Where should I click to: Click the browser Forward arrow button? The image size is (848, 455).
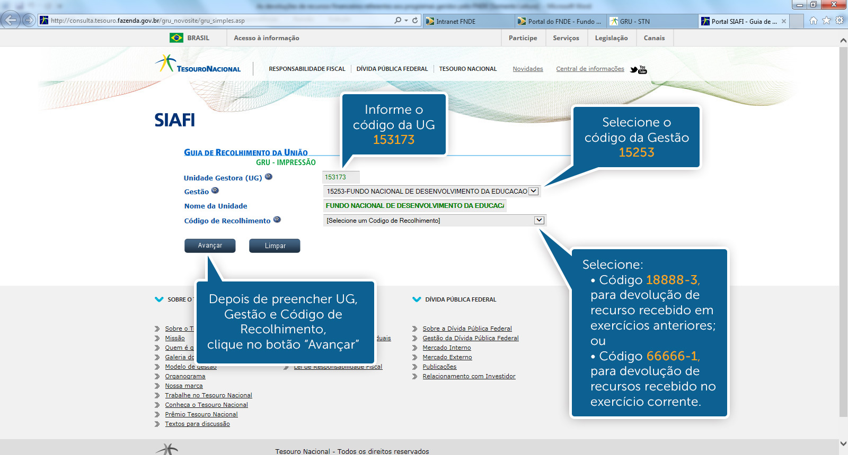(x=29, y=21)
